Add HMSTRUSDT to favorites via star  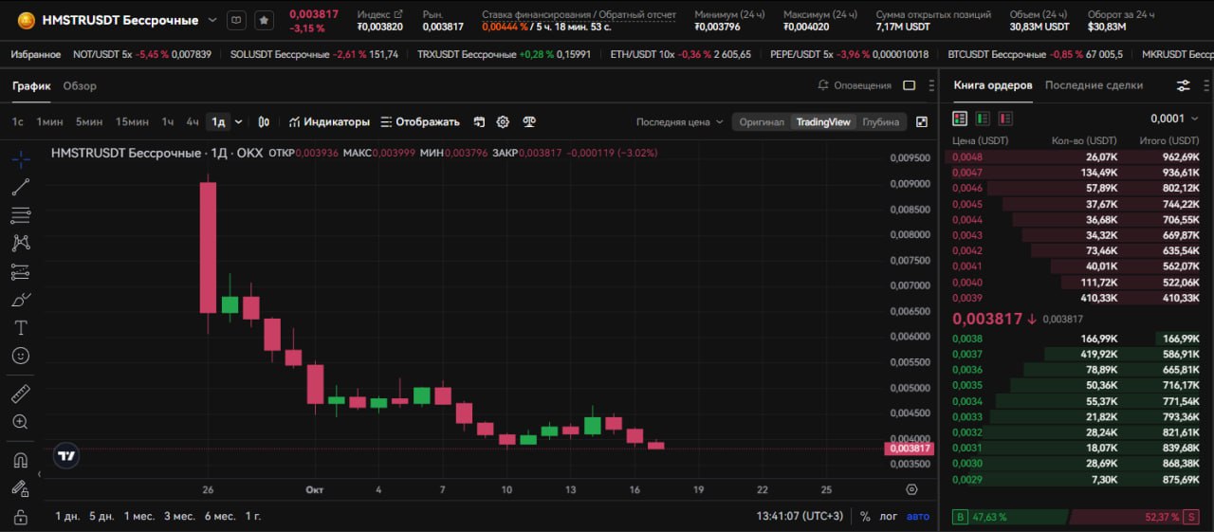(264, 20)
